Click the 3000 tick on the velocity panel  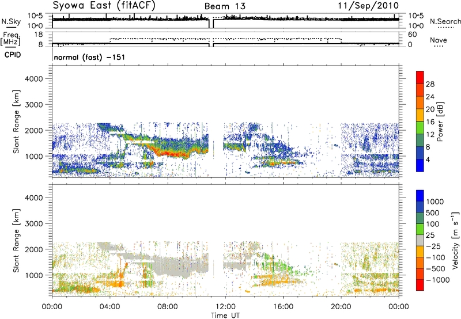pyautogui.click(x=34, y=223)
